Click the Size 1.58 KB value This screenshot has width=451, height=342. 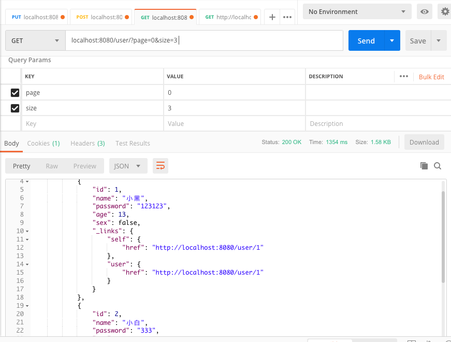381,142
